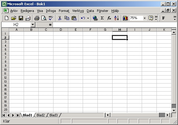Click the Excel icon in title bar

pos(4,4)
